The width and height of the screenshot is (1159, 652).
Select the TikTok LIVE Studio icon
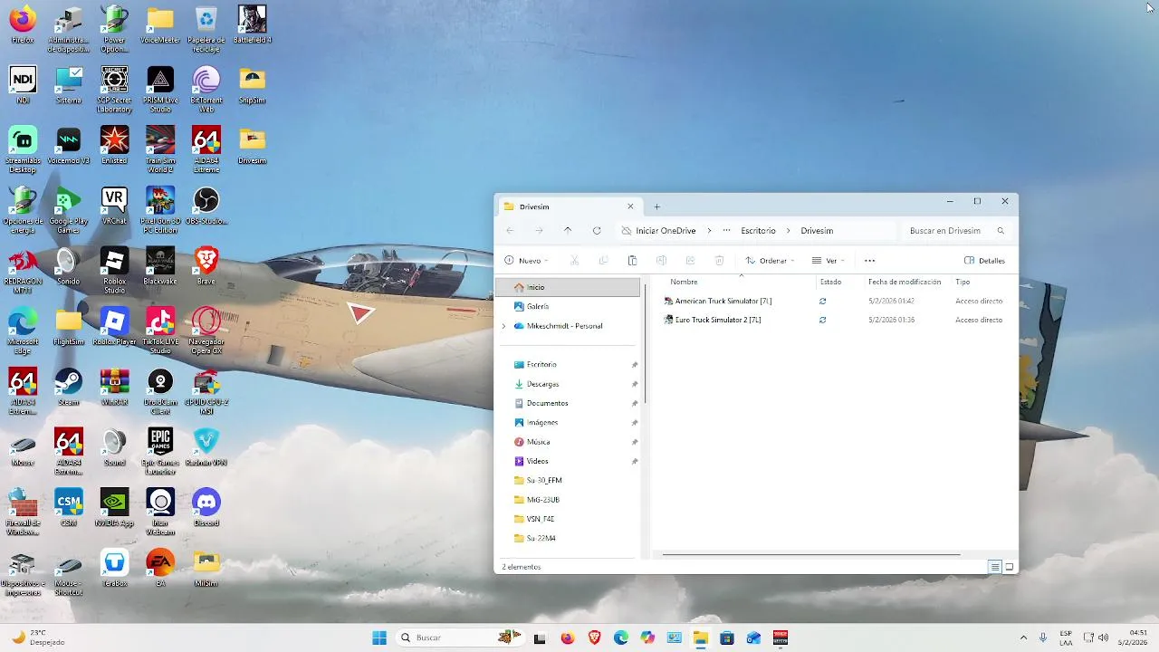coord(160,331)
